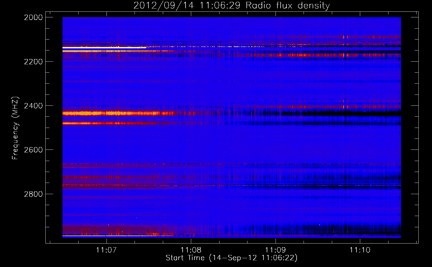Click the '11:09' time axis label
This screenshot has width=432, height=267.
point(275,250)
